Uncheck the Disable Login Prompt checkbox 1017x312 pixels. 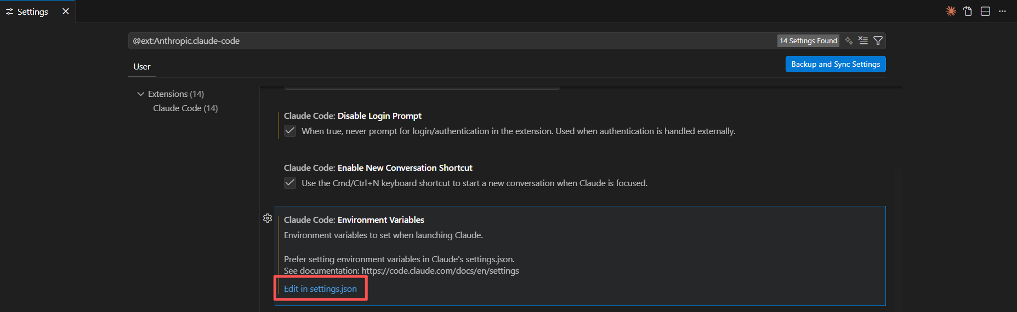coord(290,131)
